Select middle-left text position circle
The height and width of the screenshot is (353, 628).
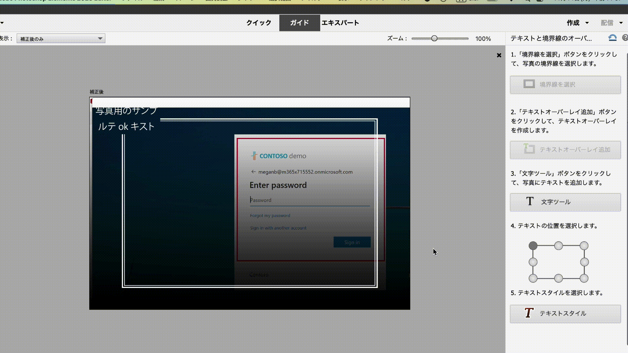coord(533,262)
